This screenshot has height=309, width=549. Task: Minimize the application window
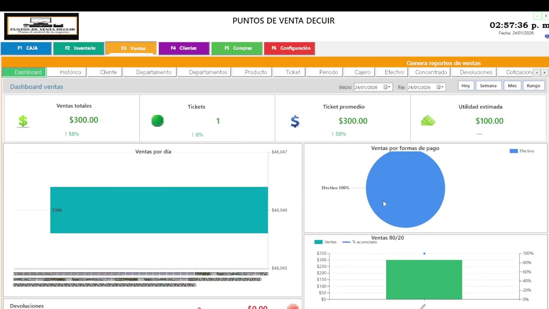coord(537,16)
